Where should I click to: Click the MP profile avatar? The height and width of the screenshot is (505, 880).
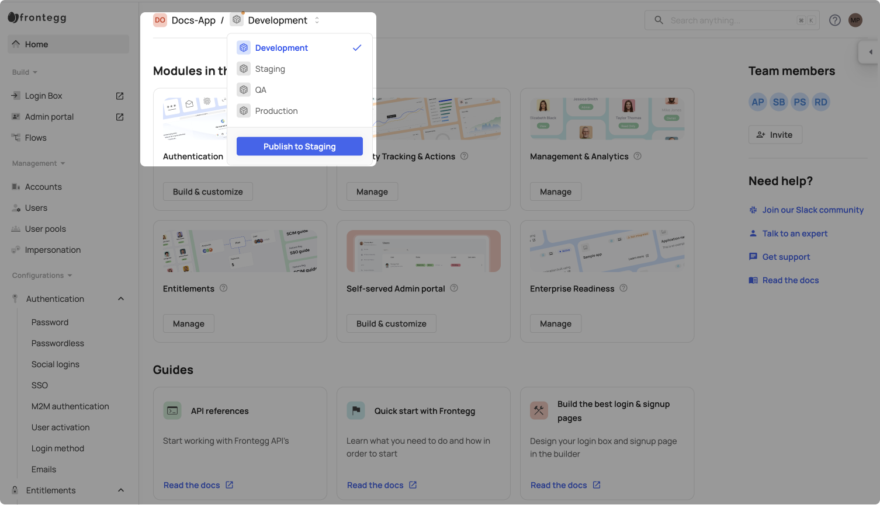tap(855, 20)
